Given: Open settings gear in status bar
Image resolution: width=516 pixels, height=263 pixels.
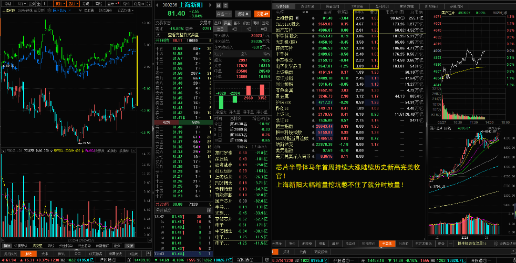Looking at the screenshot, I should point(267,260).
